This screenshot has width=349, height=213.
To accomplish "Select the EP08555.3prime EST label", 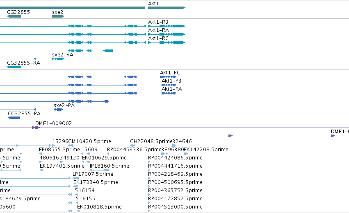I will click(59, 150).
